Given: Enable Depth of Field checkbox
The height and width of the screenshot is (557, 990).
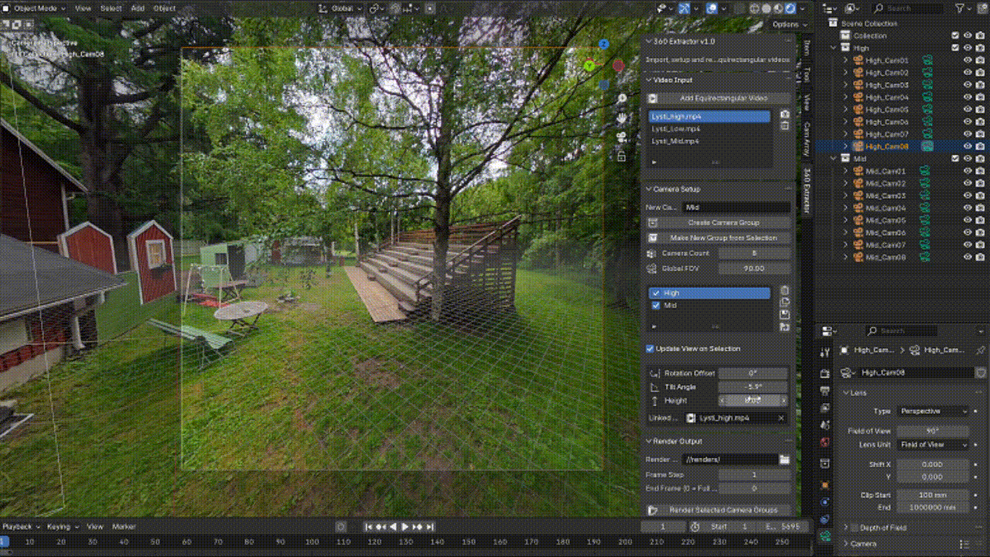Looking at the screenshot, I should (854, 528).
